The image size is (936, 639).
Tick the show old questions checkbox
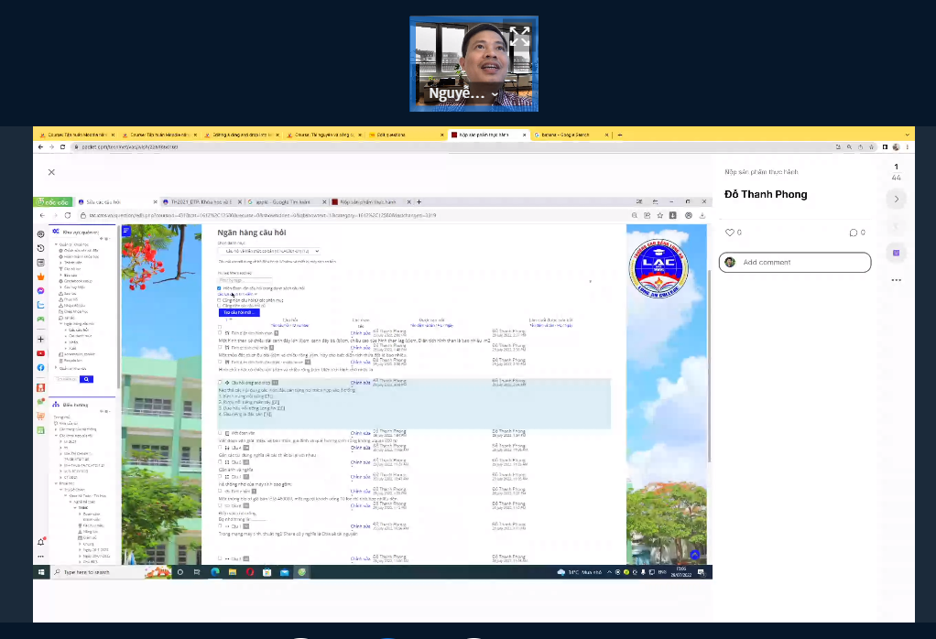219,306
